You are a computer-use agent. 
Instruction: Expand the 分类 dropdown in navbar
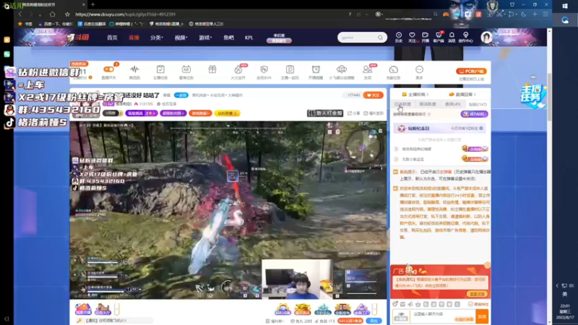(157, 38)
